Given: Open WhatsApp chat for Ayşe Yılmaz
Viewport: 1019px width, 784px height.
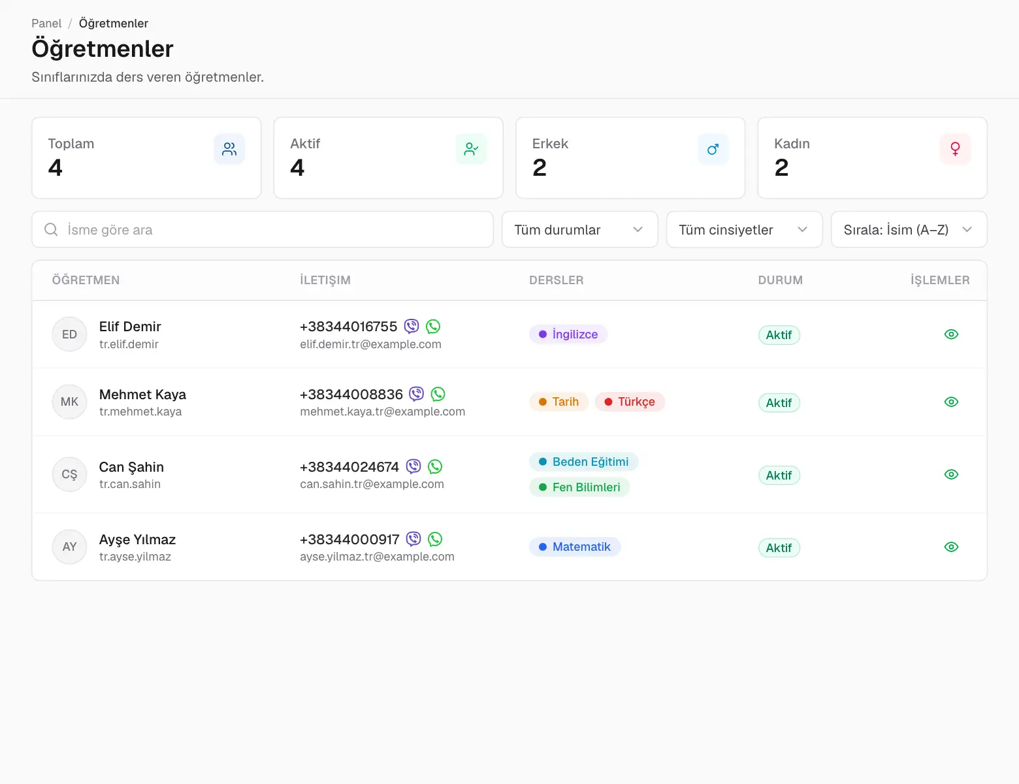Looking at the screenshot, I should point(435,539).
